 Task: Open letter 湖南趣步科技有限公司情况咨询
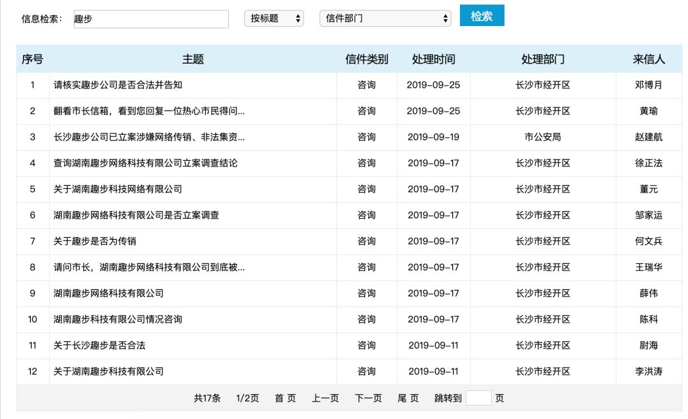pyautogui.click(x=118, y=320)
